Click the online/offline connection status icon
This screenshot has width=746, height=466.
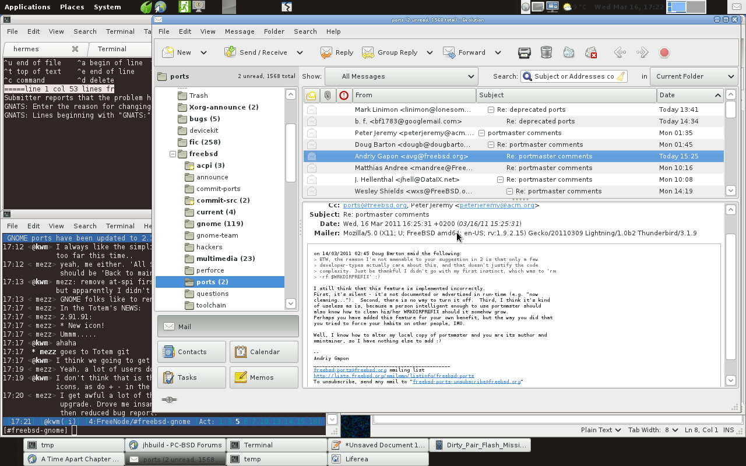pyautogui.click(x=170, y=400)
